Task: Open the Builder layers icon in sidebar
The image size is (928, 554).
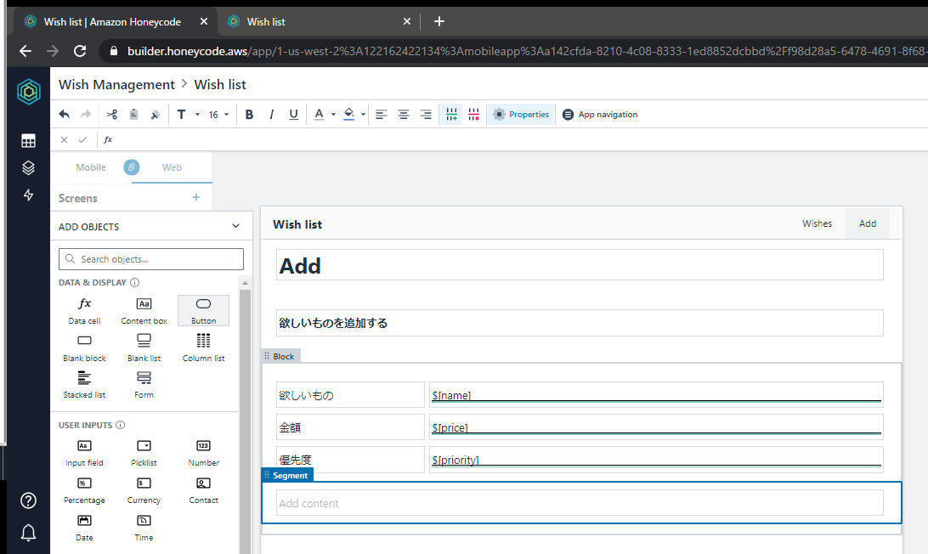Action: point(28,168)
